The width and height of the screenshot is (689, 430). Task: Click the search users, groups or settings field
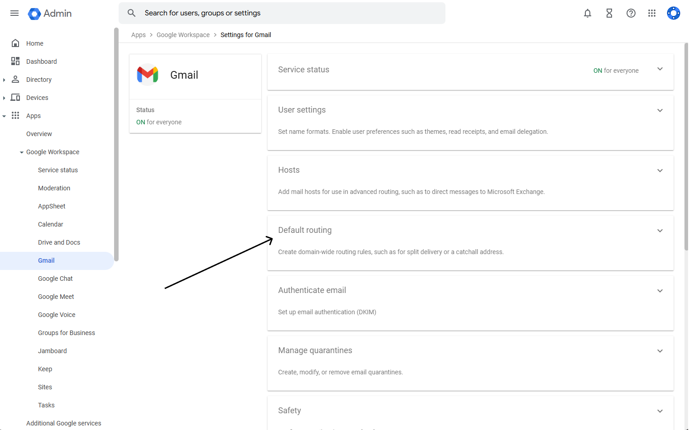[282, 13]
